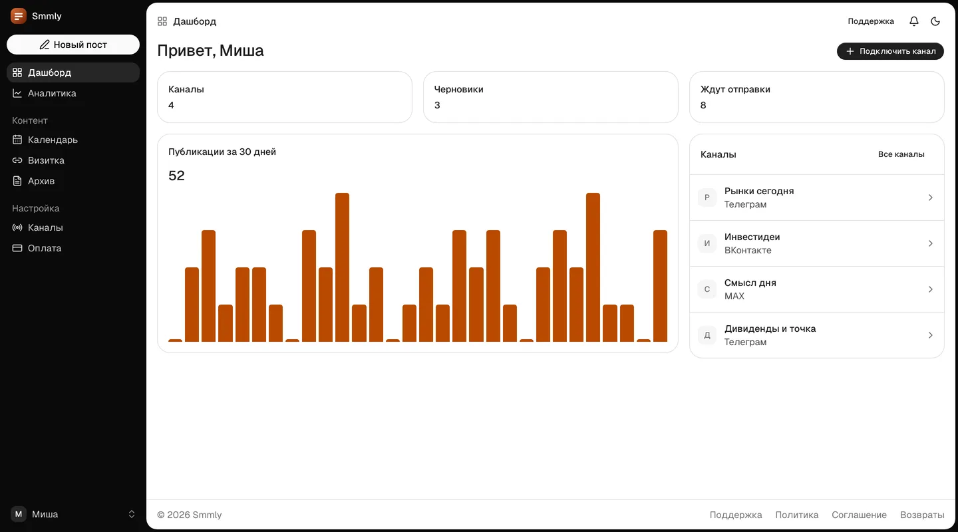
Task: Click the Ждут отправки stat card
Action: (817, 97)
